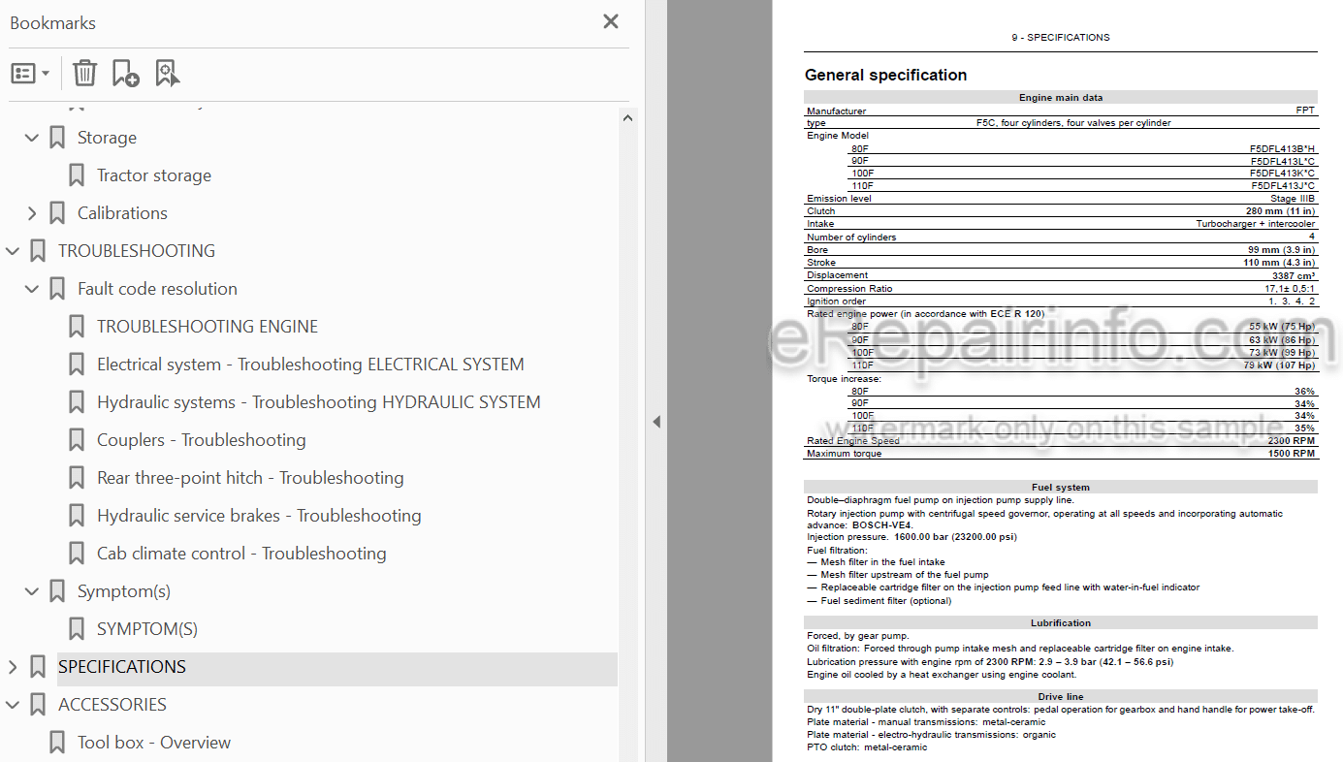
Task: Open Hydraulic service brakes troubleshooting bookmark
Action: tap(259, 516)
